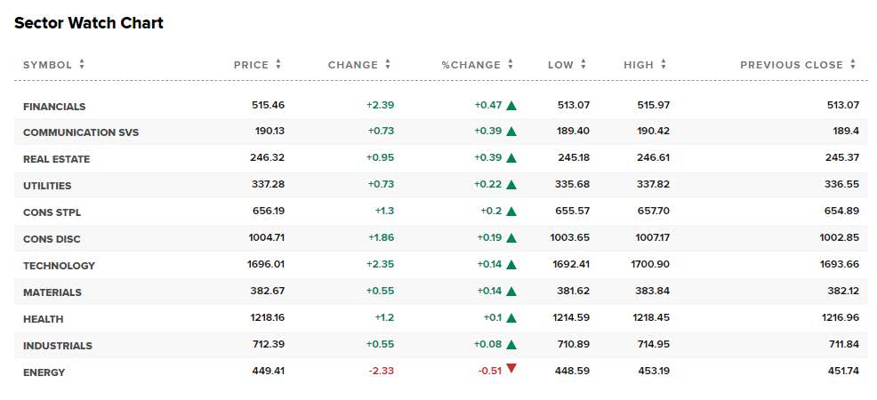877x400 pixels.
Task: Open the ENERGY sector link
Action: [44, 372]
